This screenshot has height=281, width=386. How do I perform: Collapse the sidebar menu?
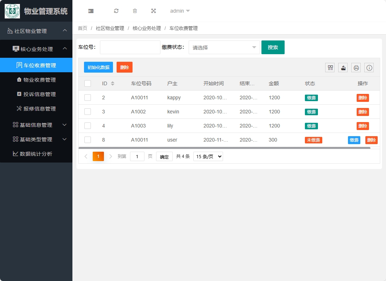(91, 11)
